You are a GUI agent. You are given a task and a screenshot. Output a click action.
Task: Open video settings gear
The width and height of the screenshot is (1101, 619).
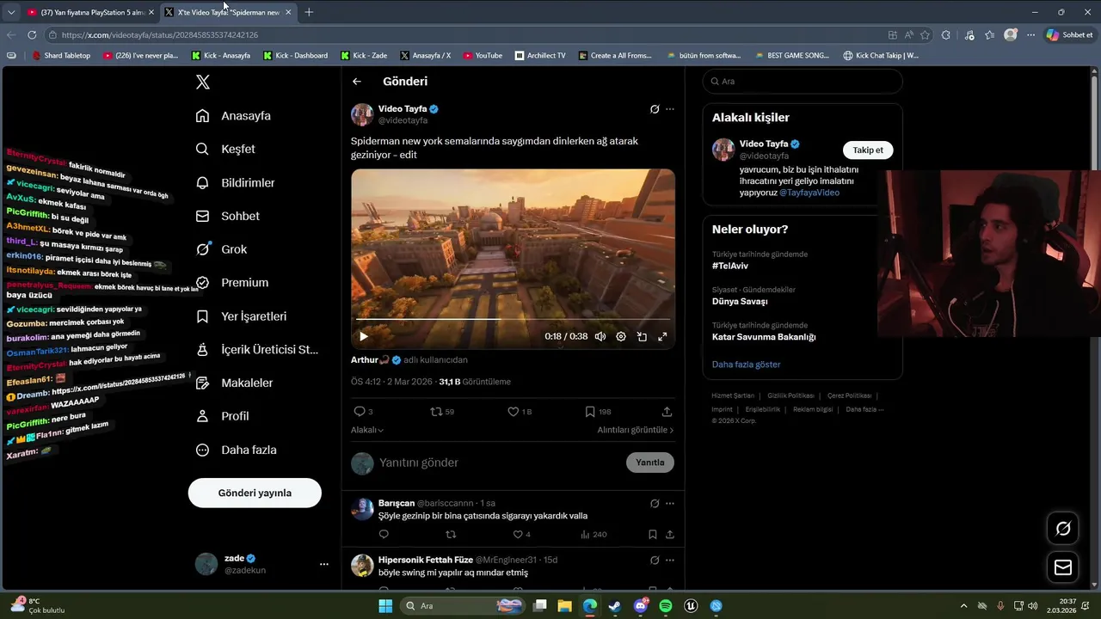pyautogui.click(x=621, y=336)
